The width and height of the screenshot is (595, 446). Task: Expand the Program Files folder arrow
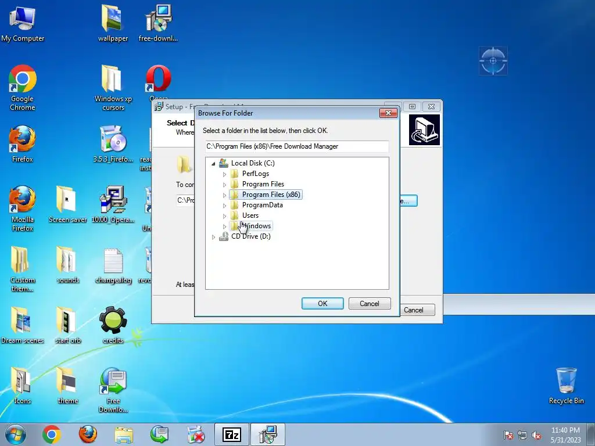(x=224, y=185)
